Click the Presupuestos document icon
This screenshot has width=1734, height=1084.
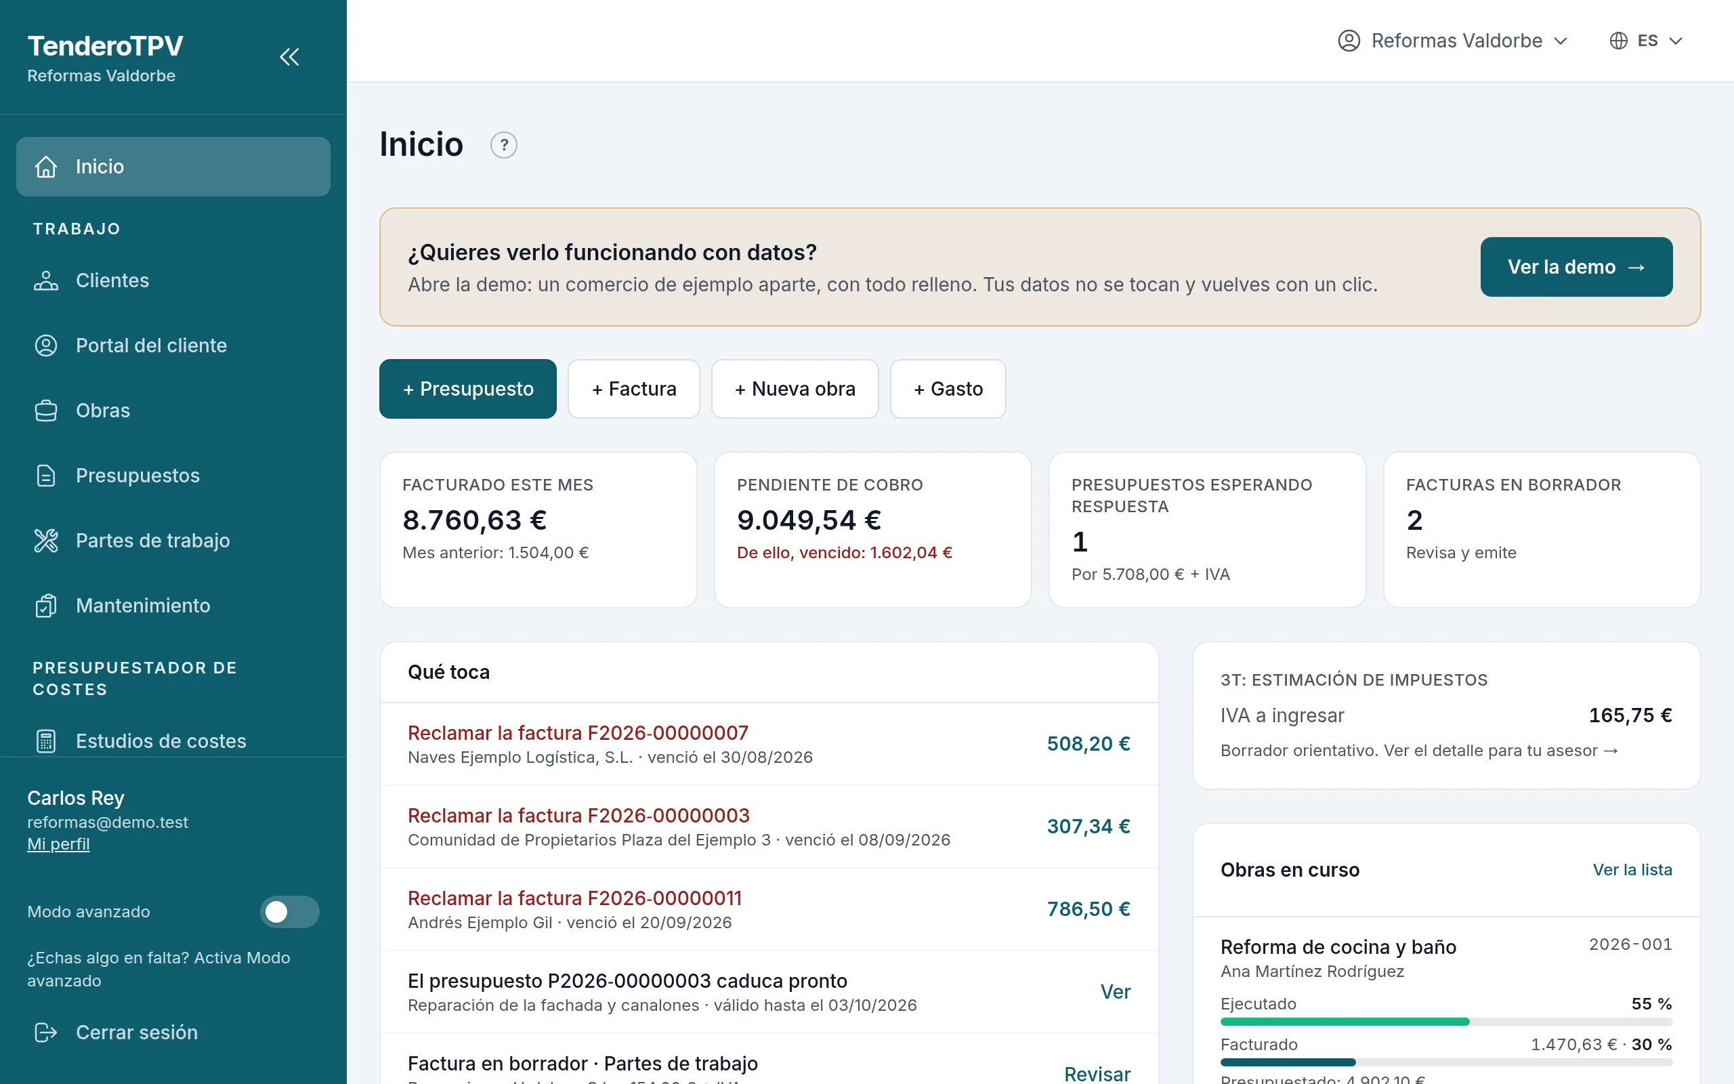pyautogui.click(x=46, y=476)
